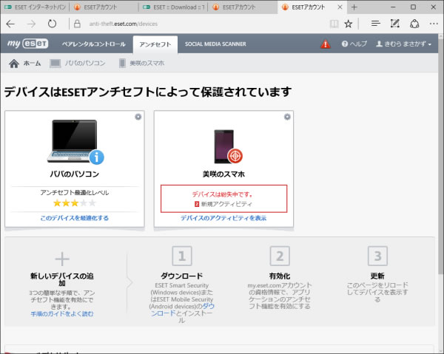Screen dimensions: 444x354
Task: Add page to favorites star icon
Action: (349, 24)
